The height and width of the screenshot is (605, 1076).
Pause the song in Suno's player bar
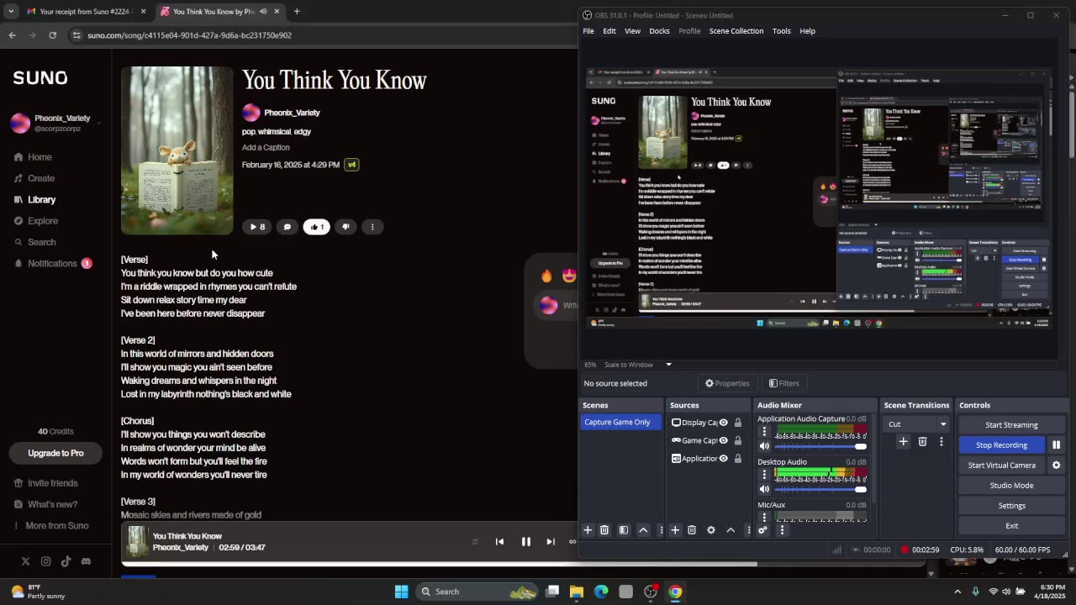coord(525,542)
